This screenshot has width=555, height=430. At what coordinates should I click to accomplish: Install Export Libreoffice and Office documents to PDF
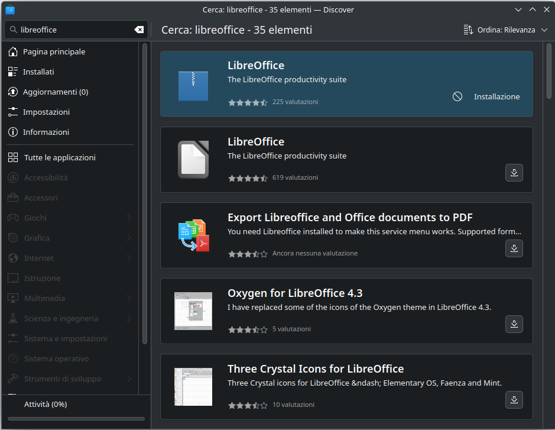pos(514,248)
